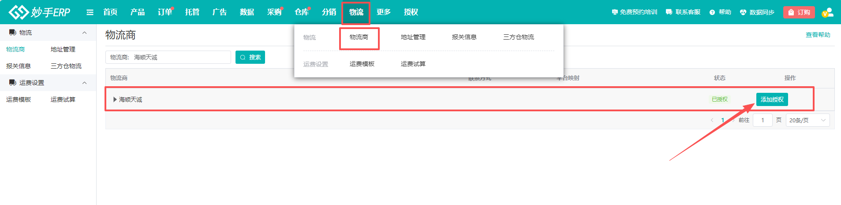
Task: Open the 仓库 top menu
Action: (x=302, y=12)
